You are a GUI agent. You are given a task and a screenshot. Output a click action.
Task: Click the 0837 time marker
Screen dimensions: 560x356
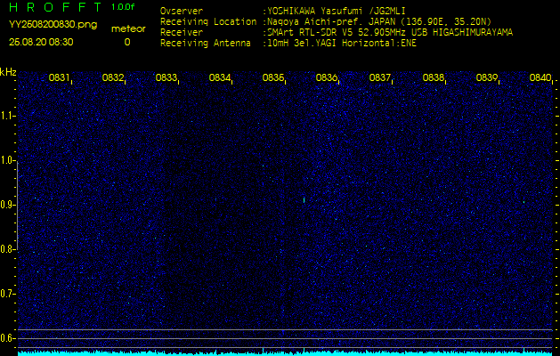379,77
